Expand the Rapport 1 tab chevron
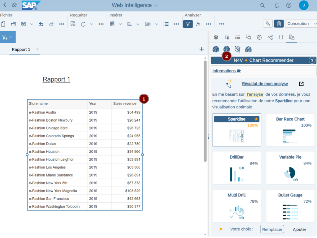317x238 pixels. coord(37,49)
